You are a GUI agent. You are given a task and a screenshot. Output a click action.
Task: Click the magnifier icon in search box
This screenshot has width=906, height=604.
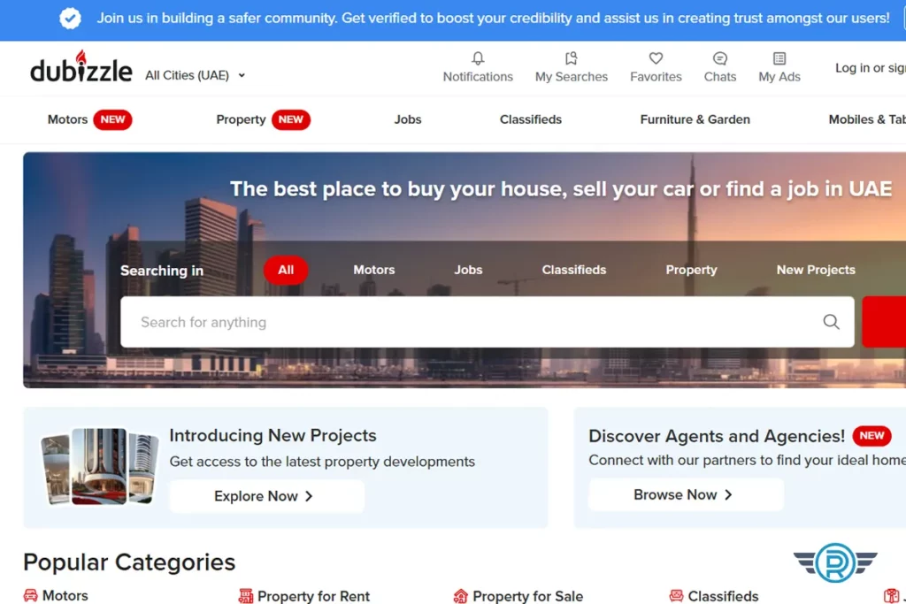click(831, 322)
